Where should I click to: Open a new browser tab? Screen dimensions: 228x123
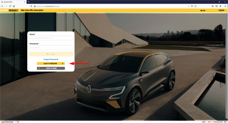[x=28, y=2]
